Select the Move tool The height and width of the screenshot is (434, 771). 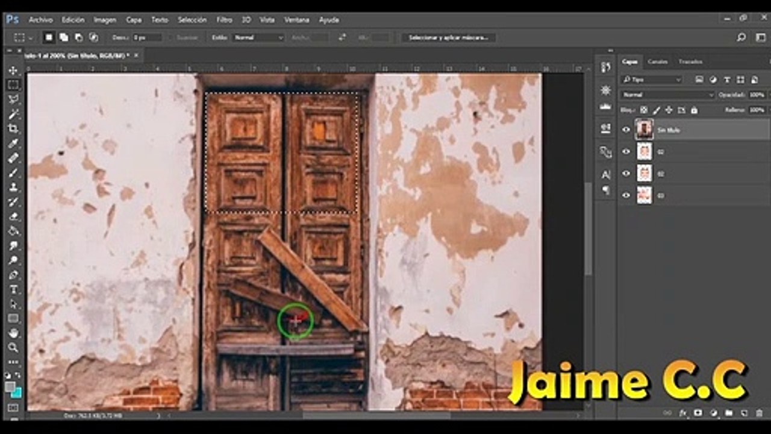13,71
